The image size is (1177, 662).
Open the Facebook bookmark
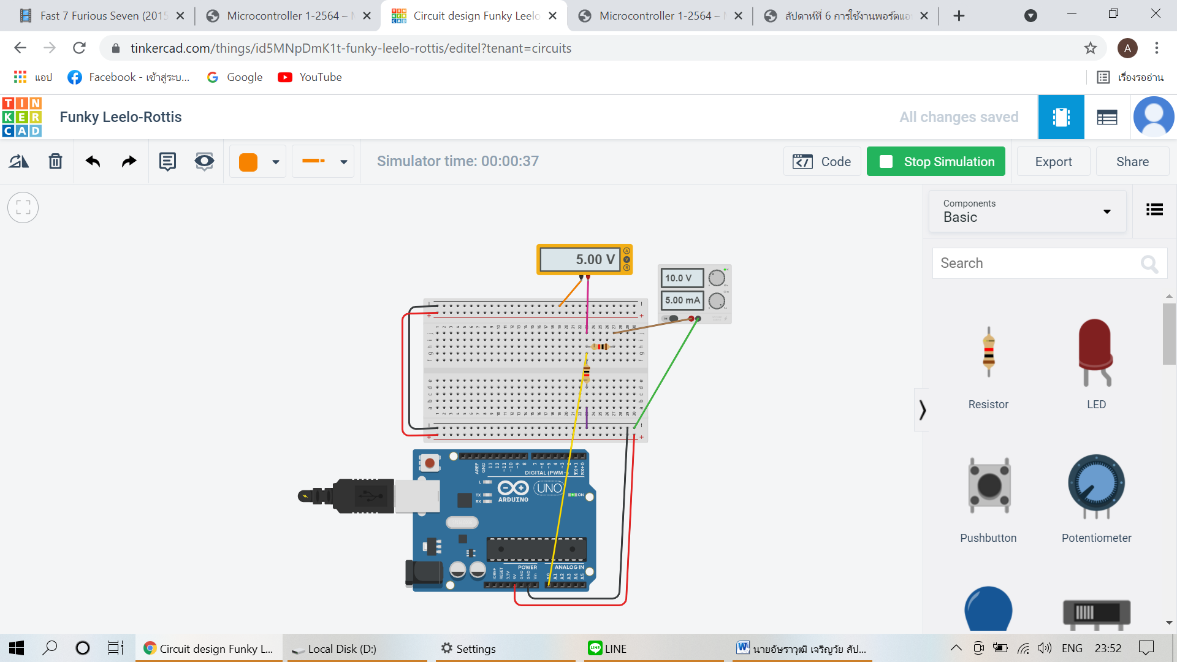[x=129, y=77]
